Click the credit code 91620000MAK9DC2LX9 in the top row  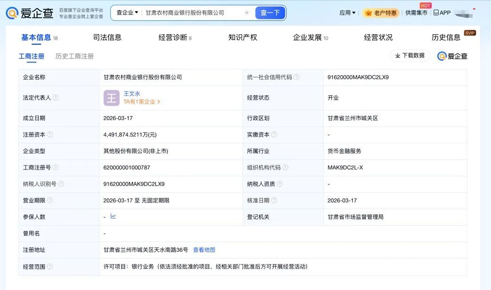pos(358,77)
